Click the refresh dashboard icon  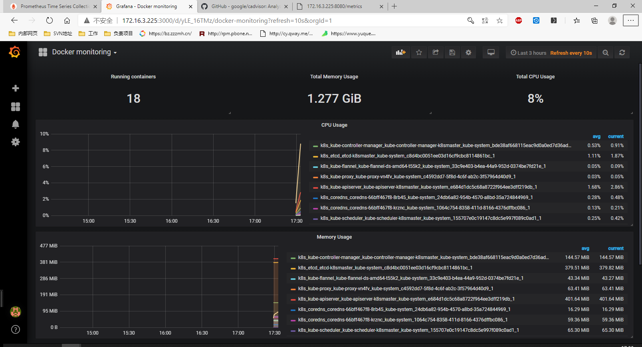[622, 52]
